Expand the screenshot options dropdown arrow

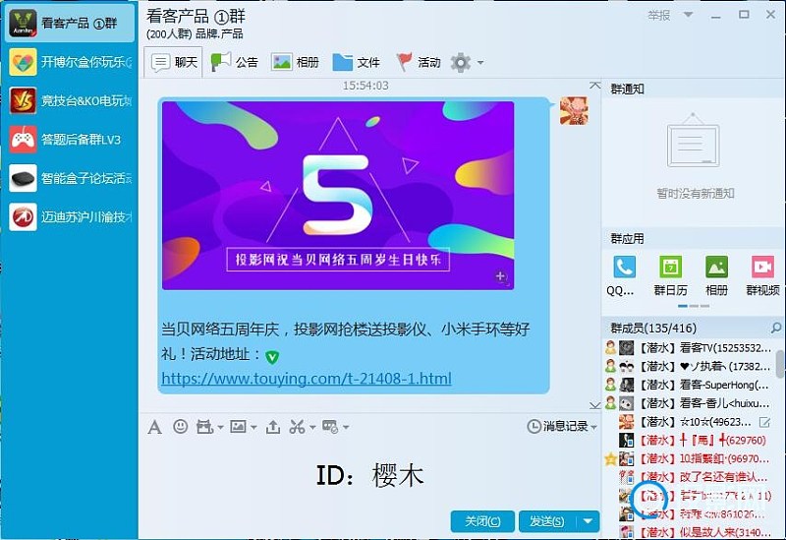pos(312,428)
